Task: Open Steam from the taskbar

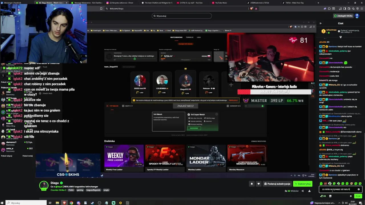Action: (92, 203)
